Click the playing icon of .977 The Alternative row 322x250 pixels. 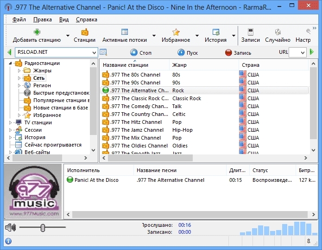(x=105, y=90)
